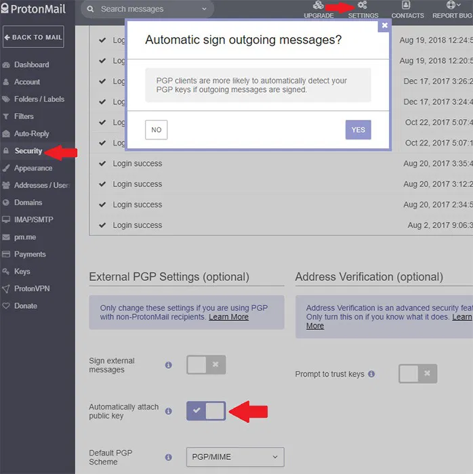Enable the Prompt to trust keys switch

[417, 374]
